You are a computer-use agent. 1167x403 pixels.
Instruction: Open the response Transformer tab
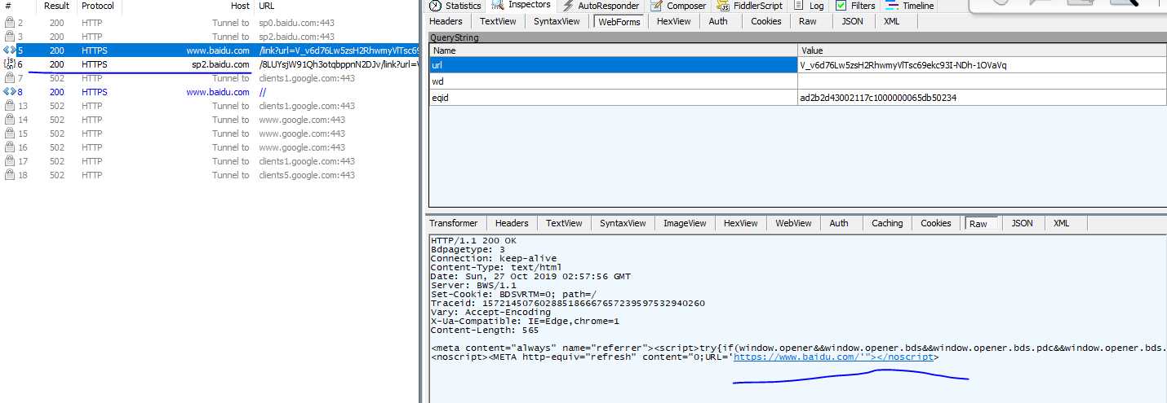(x=454, y=223)
